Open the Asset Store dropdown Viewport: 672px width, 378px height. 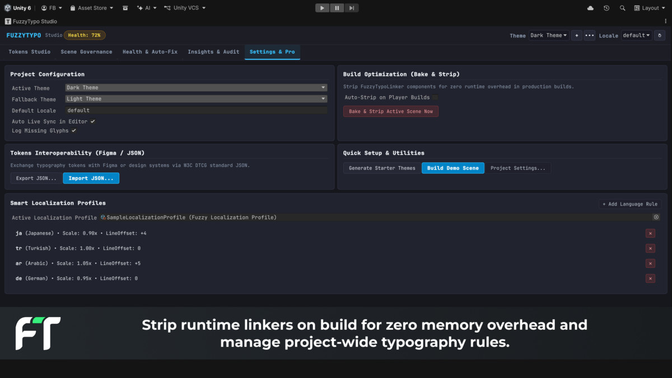click(x=91, y=8)
